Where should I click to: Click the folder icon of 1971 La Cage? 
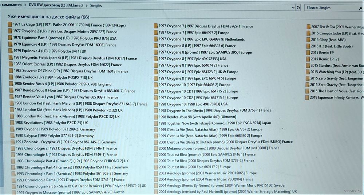coord(10,24)
